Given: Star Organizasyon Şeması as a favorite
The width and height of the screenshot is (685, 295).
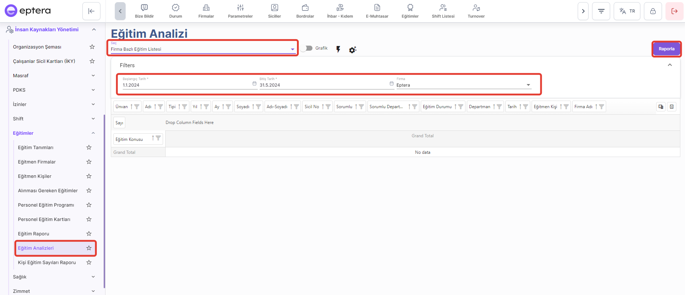Looking at the screenshot, I should tap(92, 47).
